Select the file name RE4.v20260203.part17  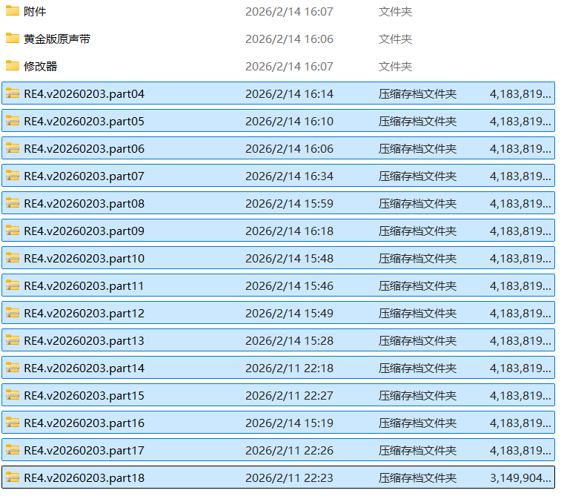tap(84, 450)
